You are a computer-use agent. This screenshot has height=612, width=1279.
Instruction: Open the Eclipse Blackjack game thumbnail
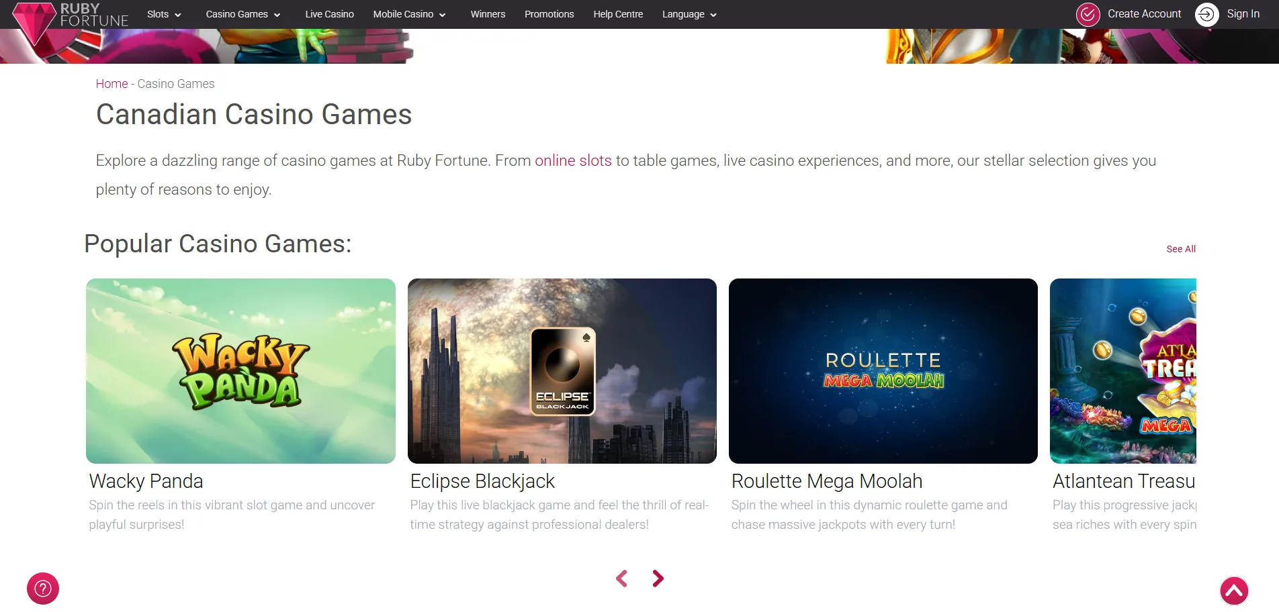(562, 371)
